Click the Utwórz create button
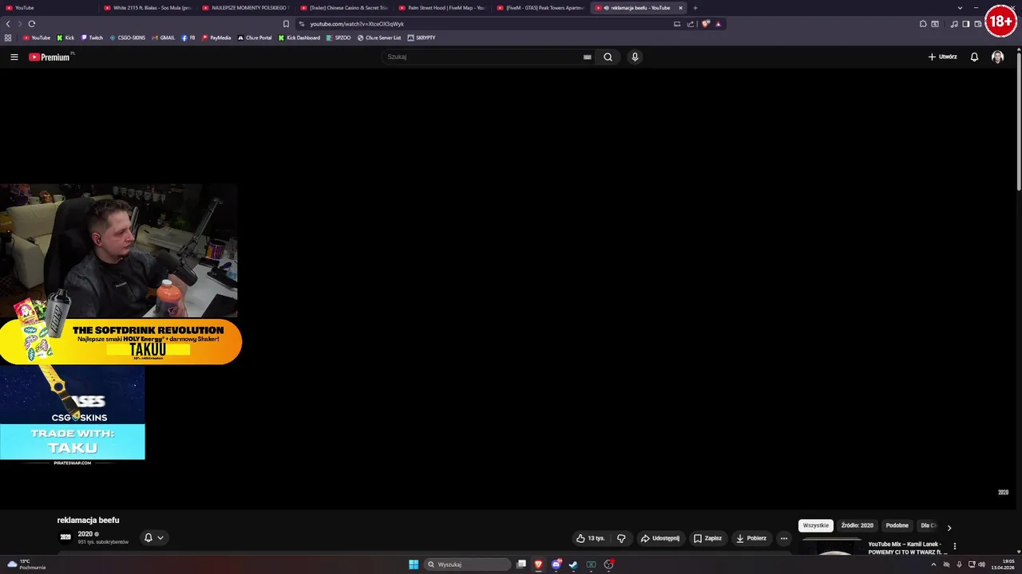 pyautogui.click(x=942, y=57)
